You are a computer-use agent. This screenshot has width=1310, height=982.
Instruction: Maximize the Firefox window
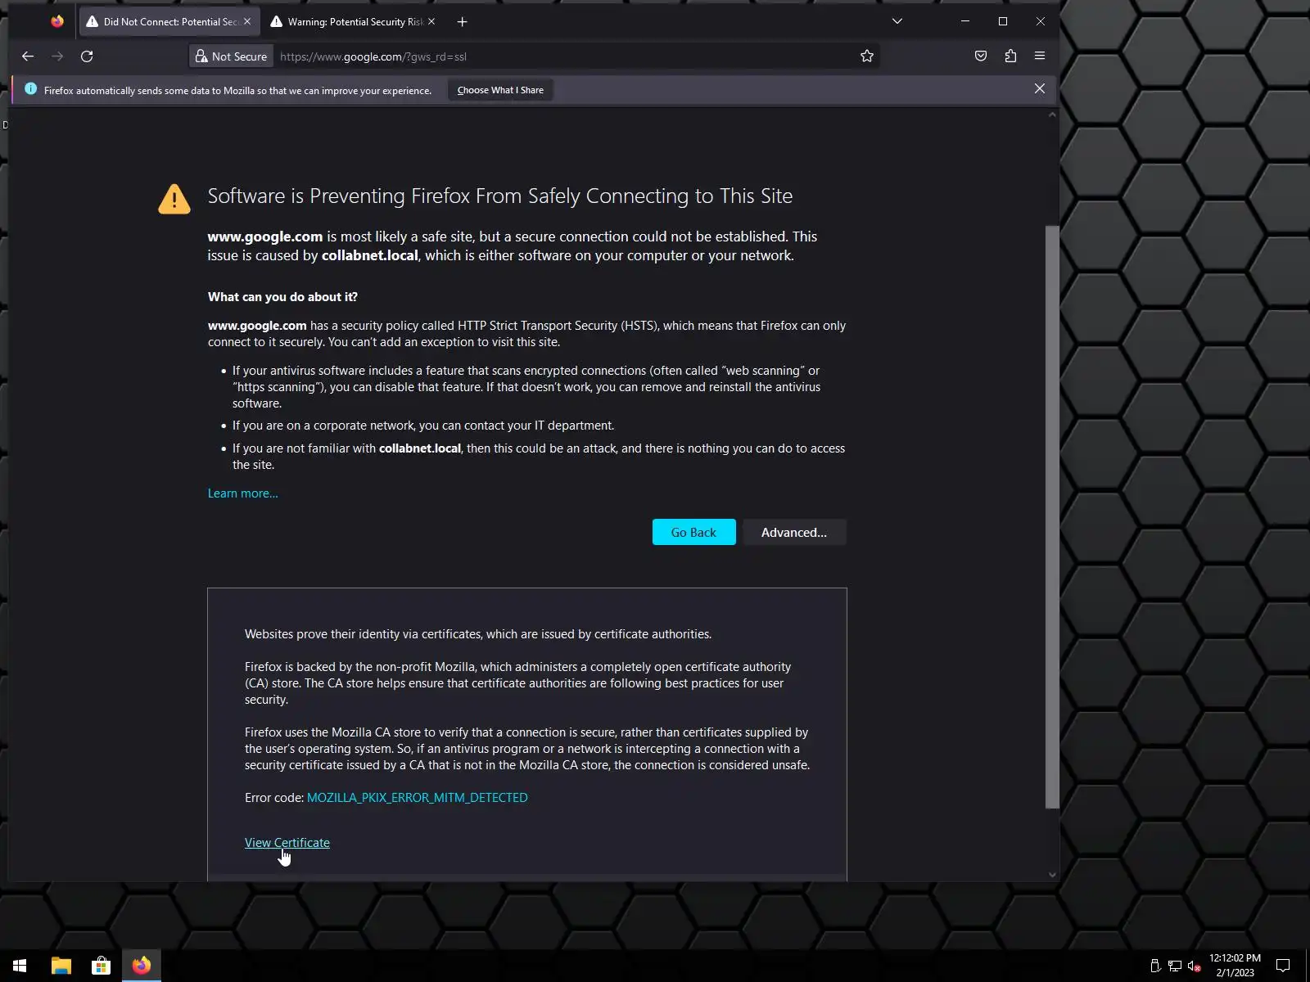pyautogui.click(x=1003, y=21)
